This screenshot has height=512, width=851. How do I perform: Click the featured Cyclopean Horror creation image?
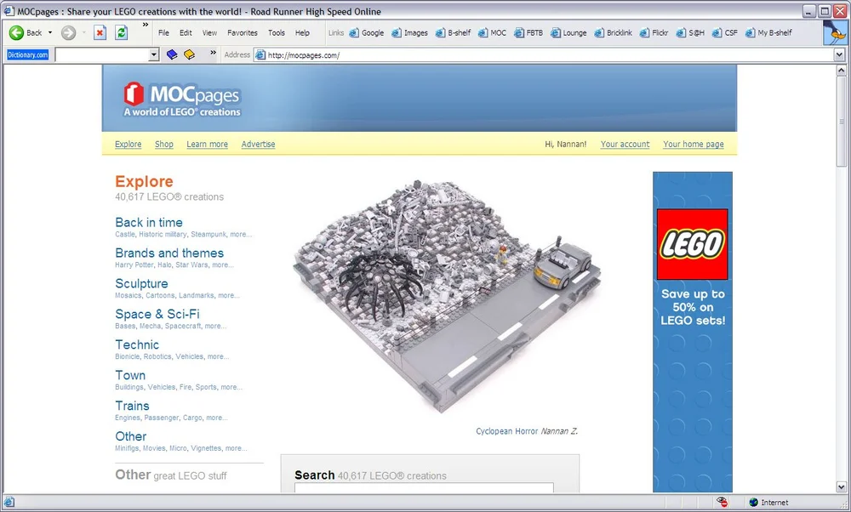pyautogui.click(x=446, y=296)
